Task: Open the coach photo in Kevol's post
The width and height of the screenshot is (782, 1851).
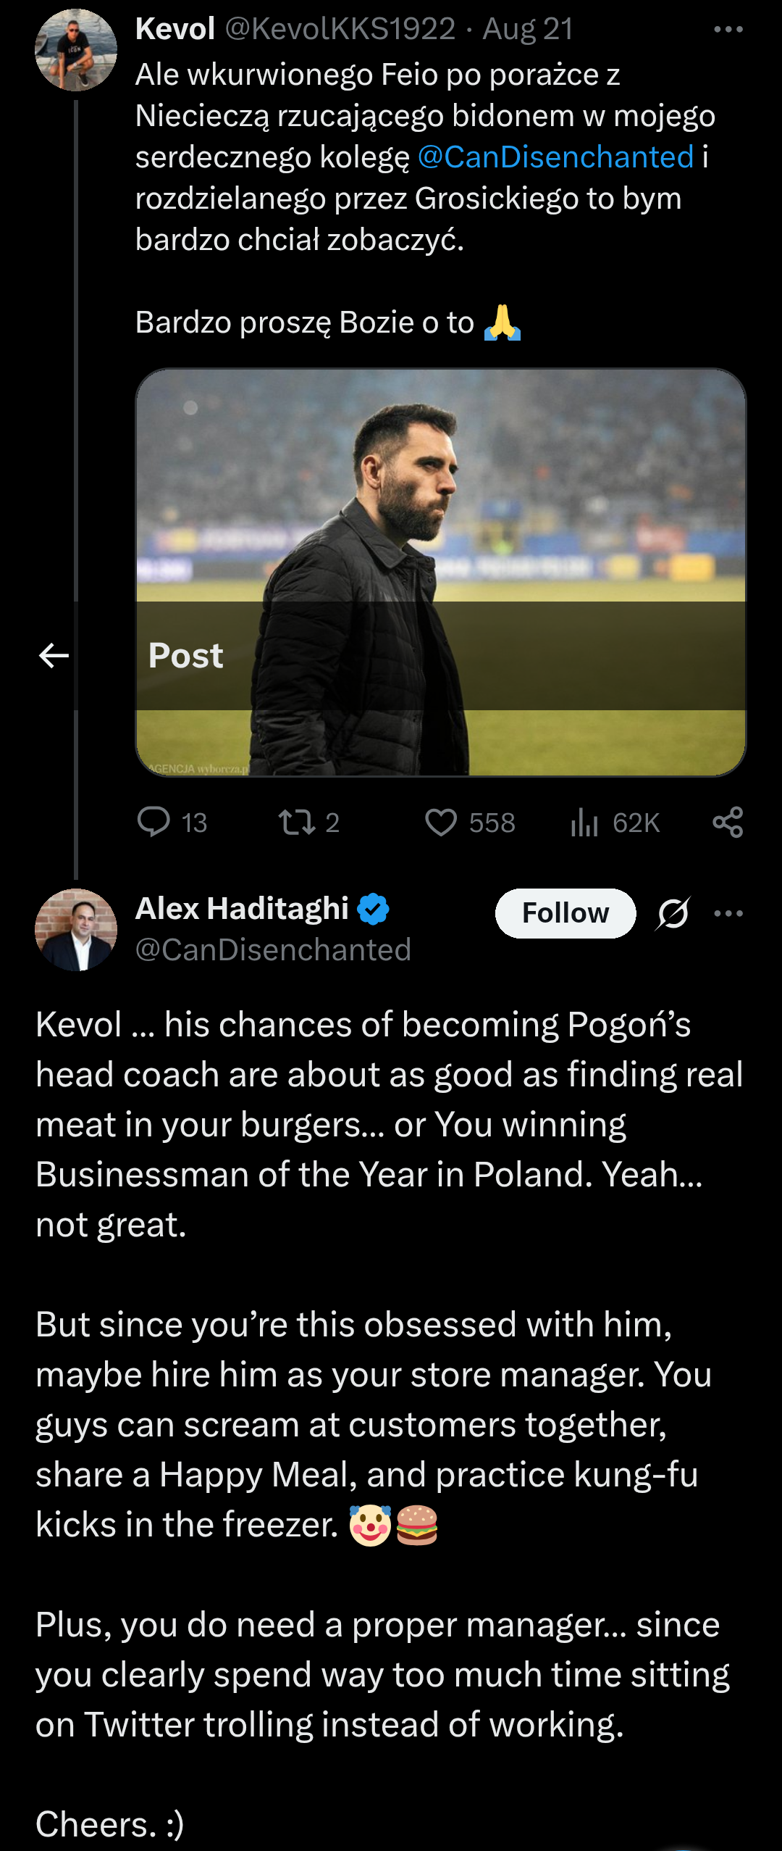Action: click(440, 507)
